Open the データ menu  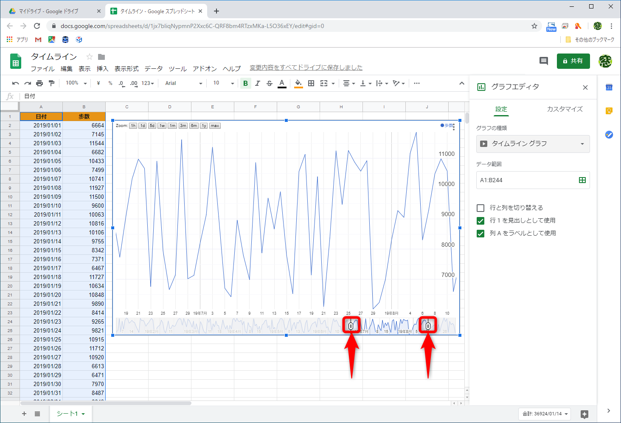[154, 68]
